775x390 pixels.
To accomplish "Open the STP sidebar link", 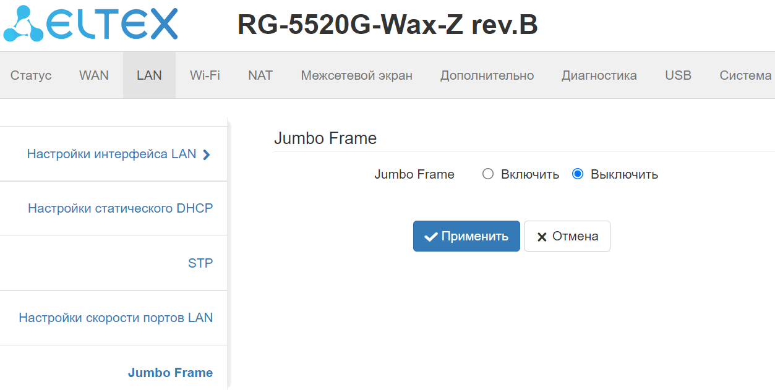I will coord(200,263).
